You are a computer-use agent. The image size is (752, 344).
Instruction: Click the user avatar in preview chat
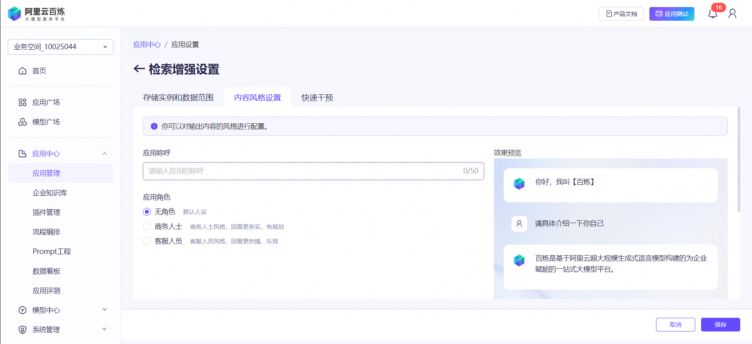tap(519, 224)
